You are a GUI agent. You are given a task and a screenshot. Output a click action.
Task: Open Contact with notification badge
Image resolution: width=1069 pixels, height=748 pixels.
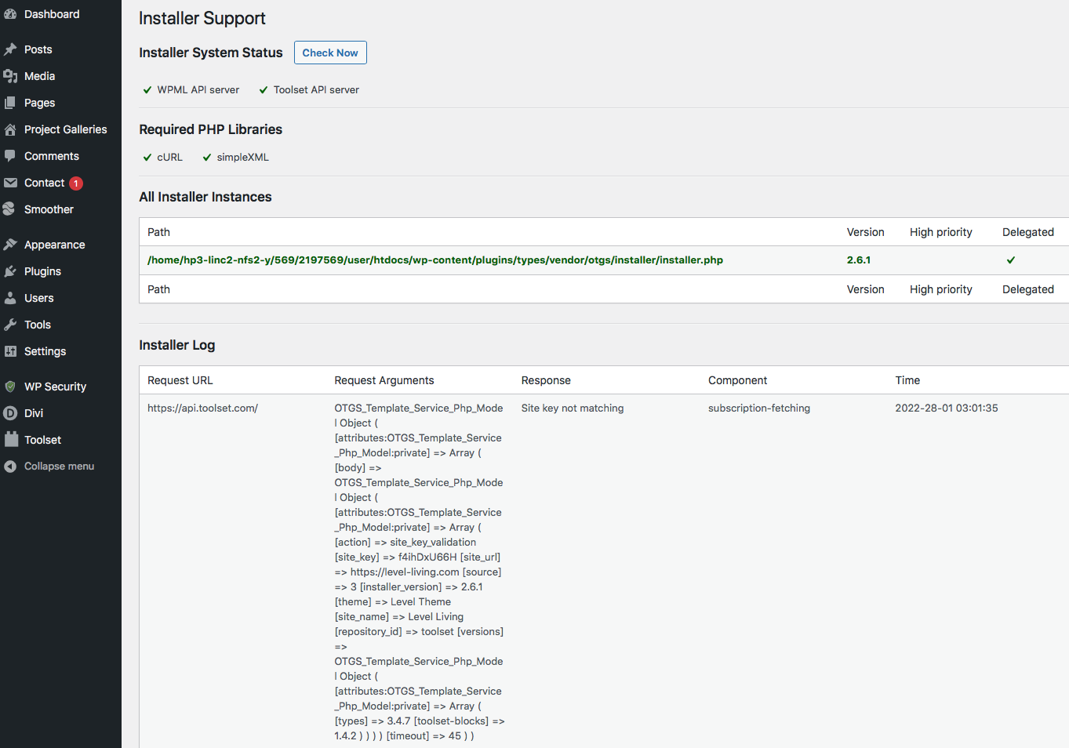(45, 183)
